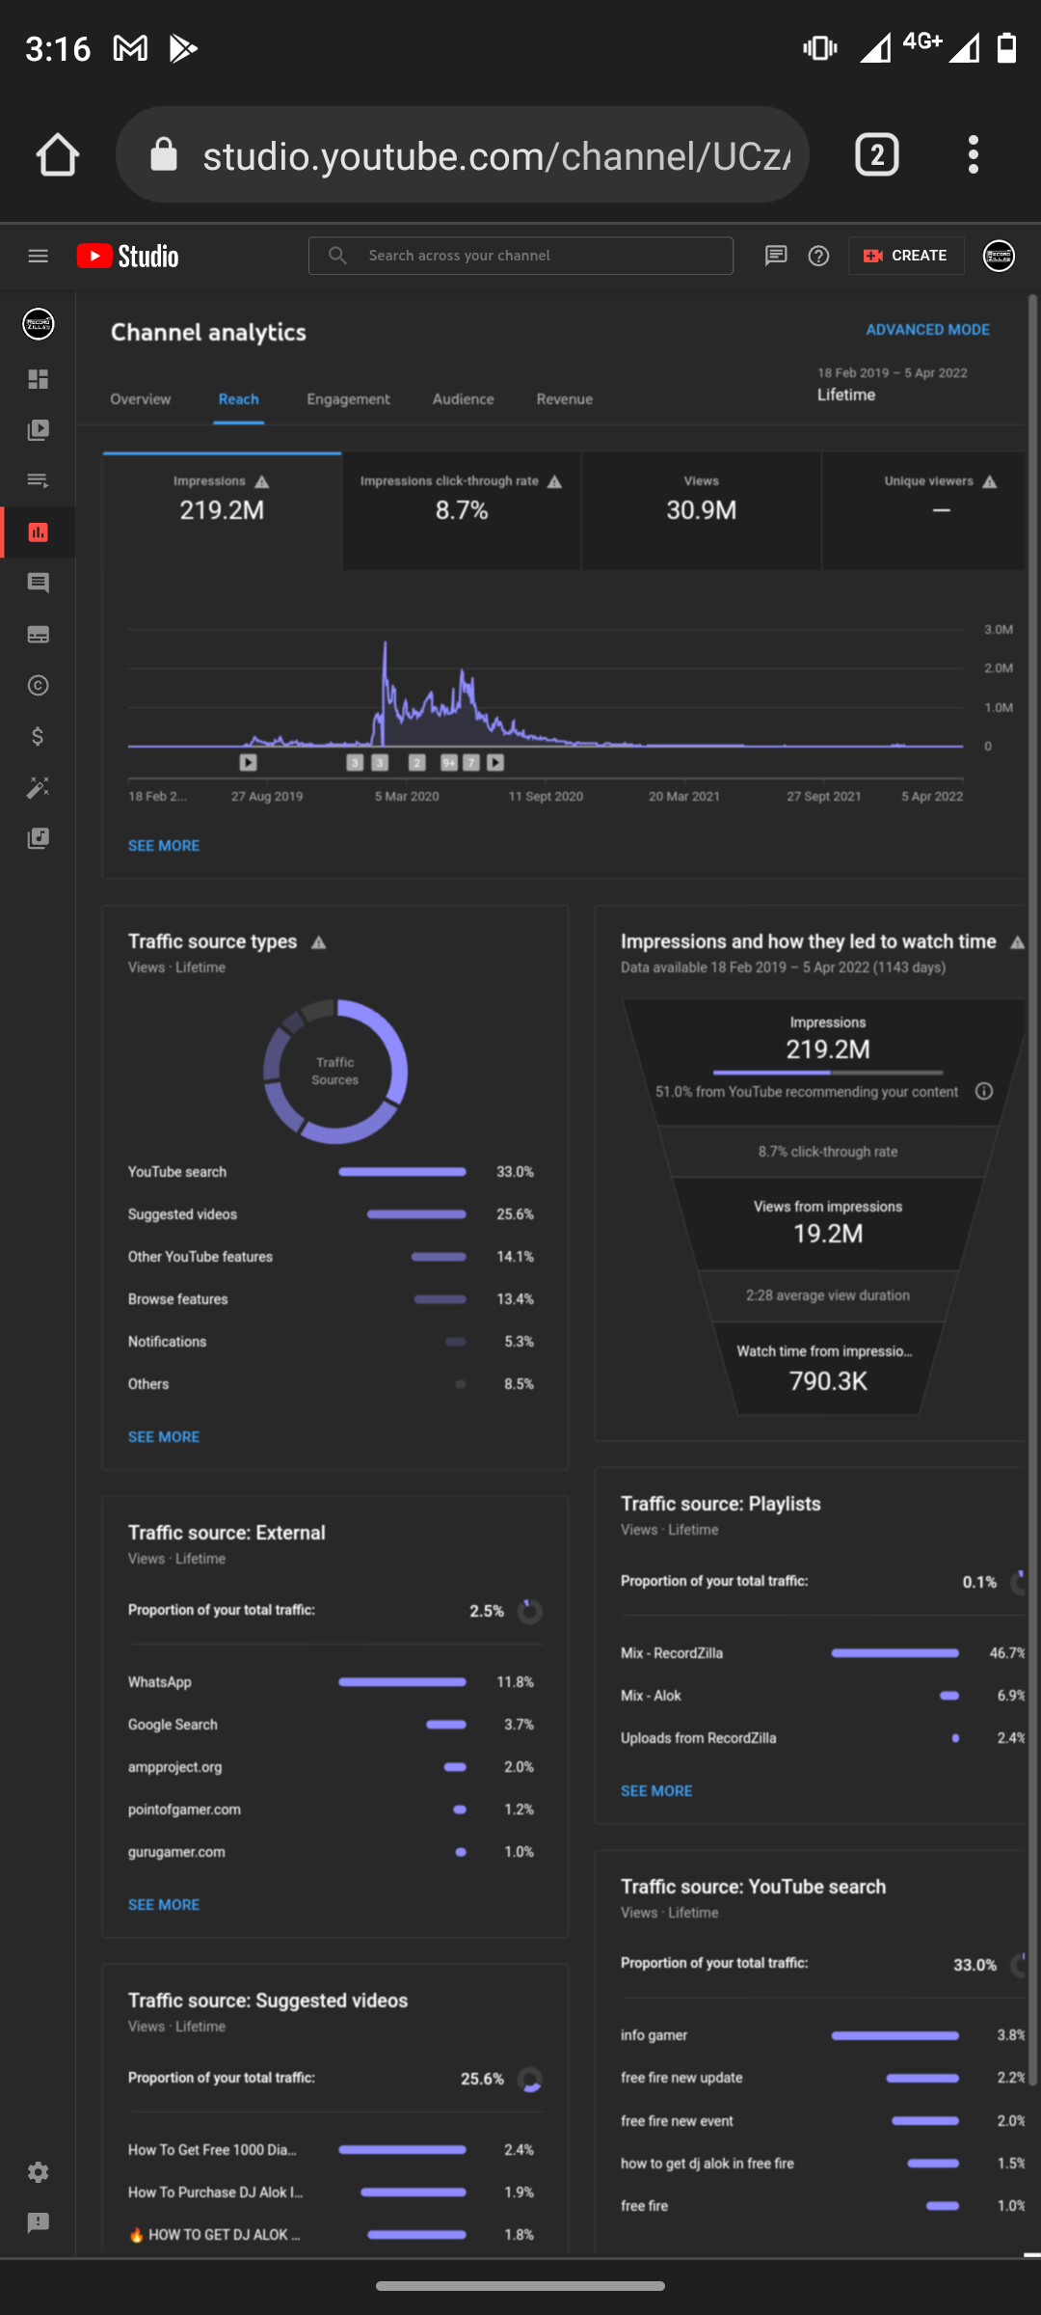Focus the Search across your channel field

point(520,256)
